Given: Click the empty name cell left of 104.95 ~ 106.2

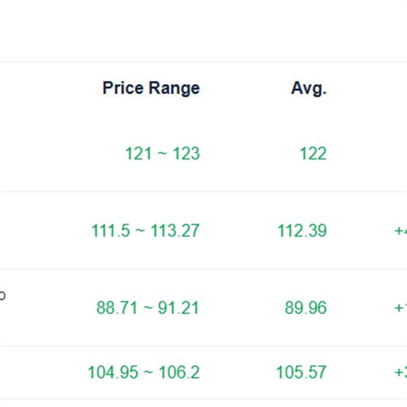Looking at the screenshot, I should (x=34, y=372).
